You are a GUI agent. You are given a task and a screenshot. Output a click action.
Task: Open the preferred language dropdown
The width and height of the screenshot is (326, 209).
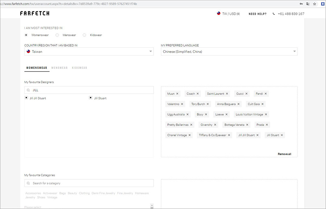[x=229, y=51]
